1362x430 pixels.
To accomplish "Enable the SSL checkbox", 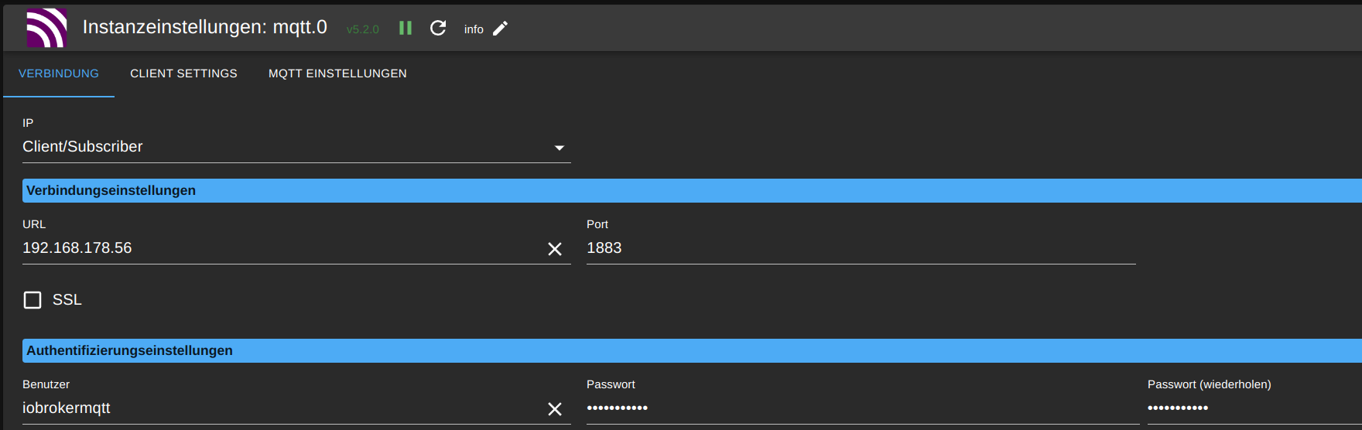I will [33, 300].
